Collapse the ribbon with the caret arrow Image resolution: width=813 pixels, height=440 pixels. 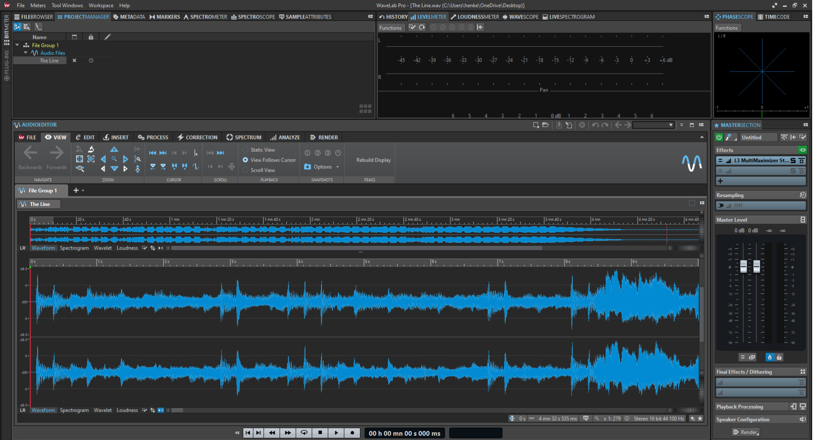[x=702, y=137]
